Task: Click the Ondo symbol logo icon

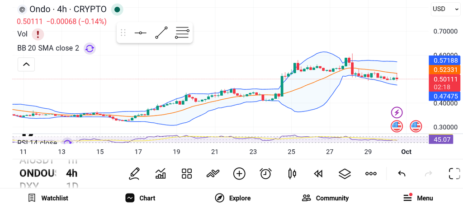Action: tap(22, 9)
